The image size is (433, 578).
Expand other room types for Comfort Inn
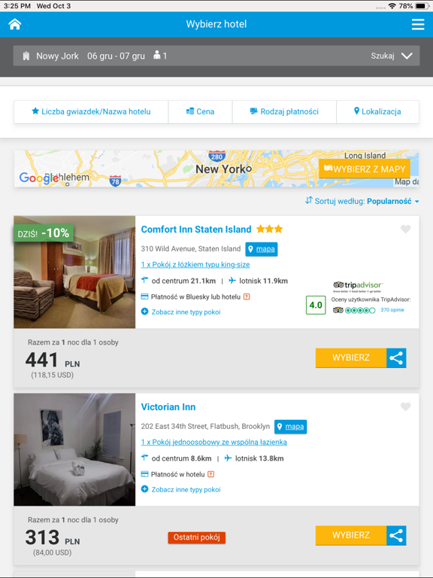(180, 312)
